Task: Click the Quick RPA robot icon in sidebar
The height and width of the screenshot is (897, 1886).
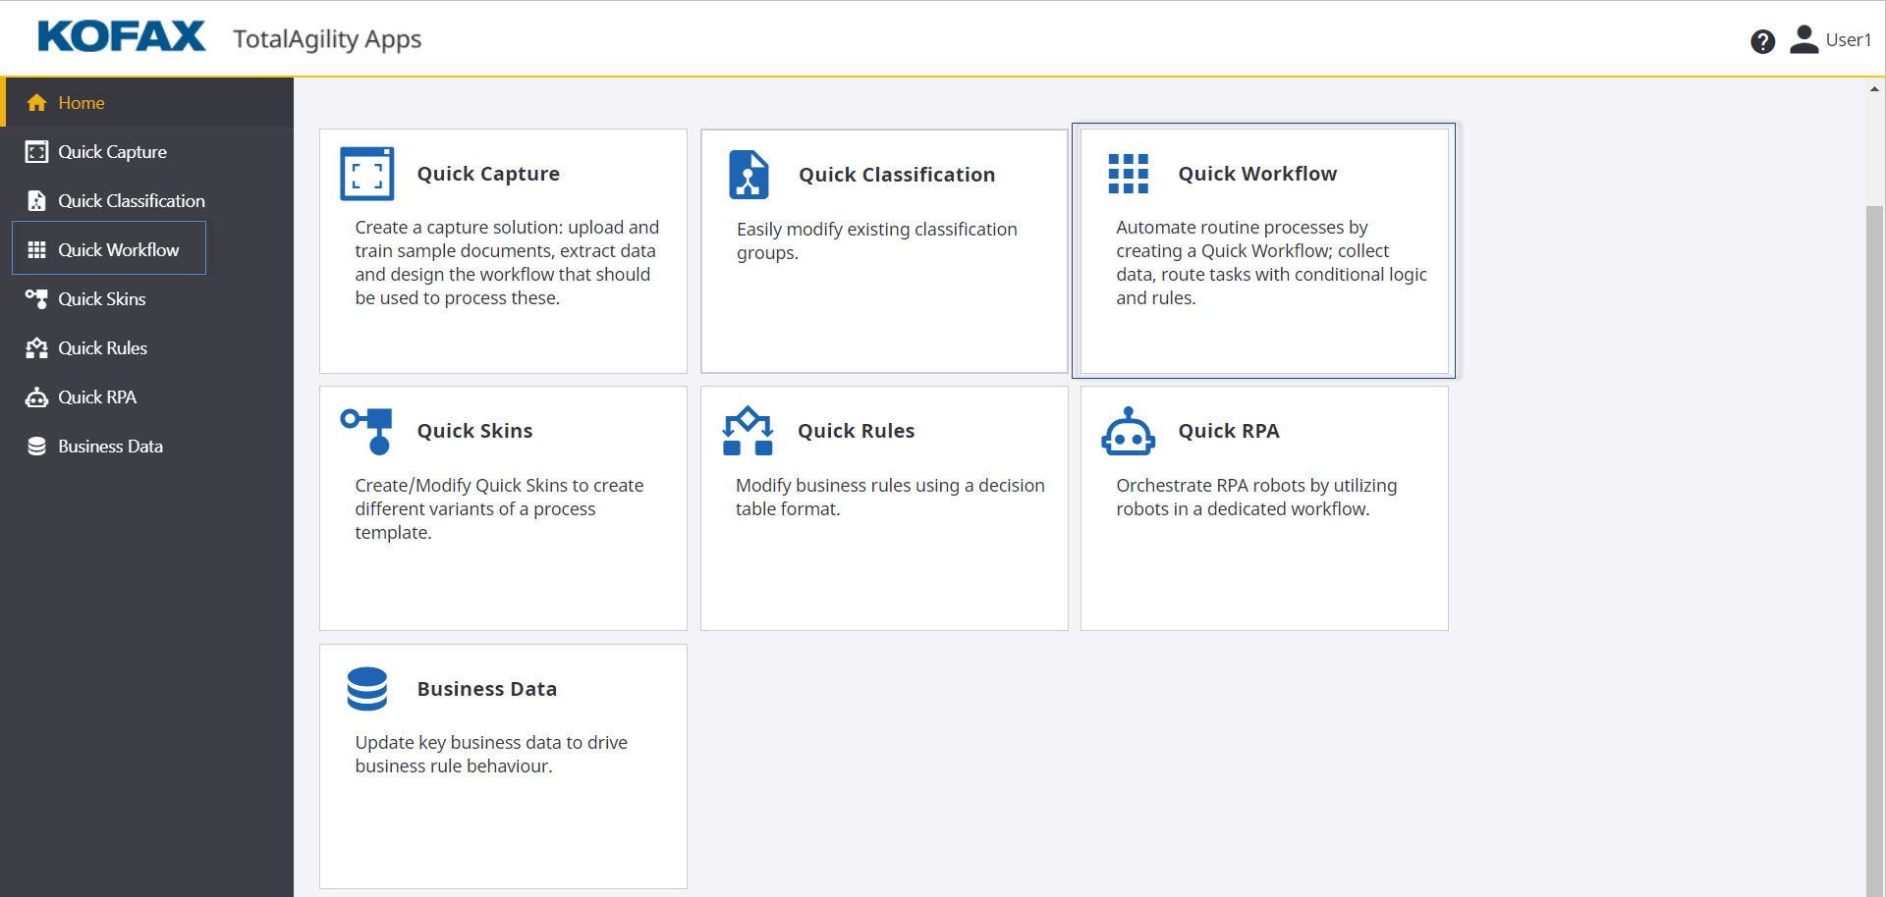Action: (x=36, y=396)
